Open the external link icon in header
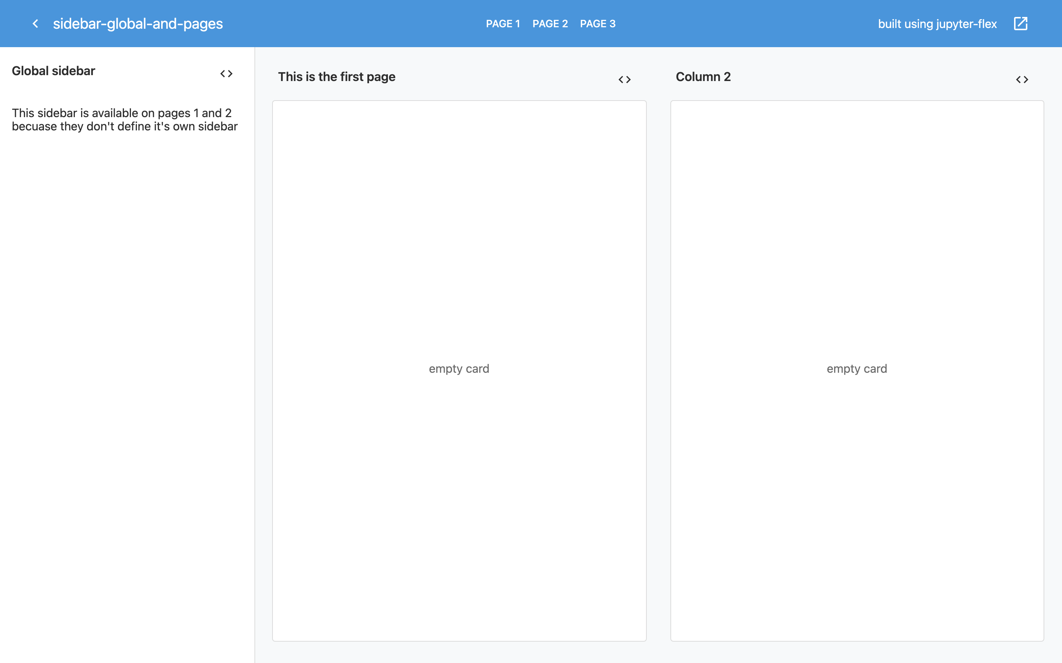1062x663 pixels. [x=1020, y=24]
